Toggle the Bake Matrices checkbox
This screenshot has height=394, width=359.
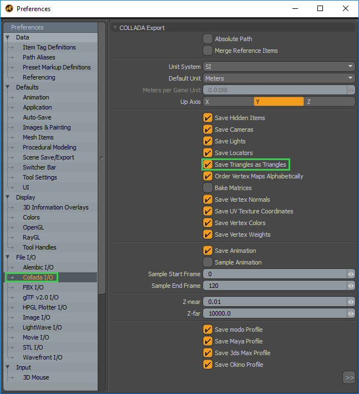[208, 188]
